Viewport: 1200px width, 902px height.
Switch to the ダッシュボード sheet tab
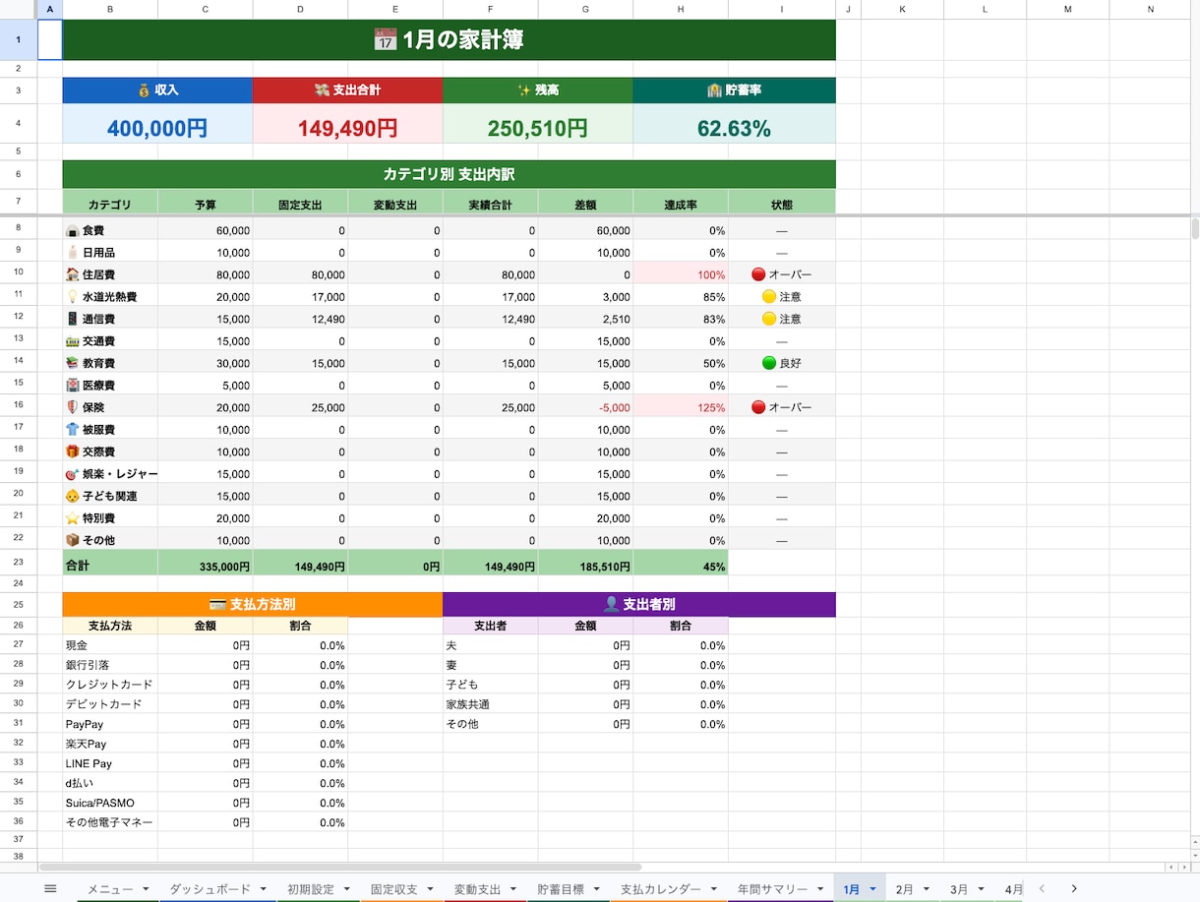click(x=210, y=889)
